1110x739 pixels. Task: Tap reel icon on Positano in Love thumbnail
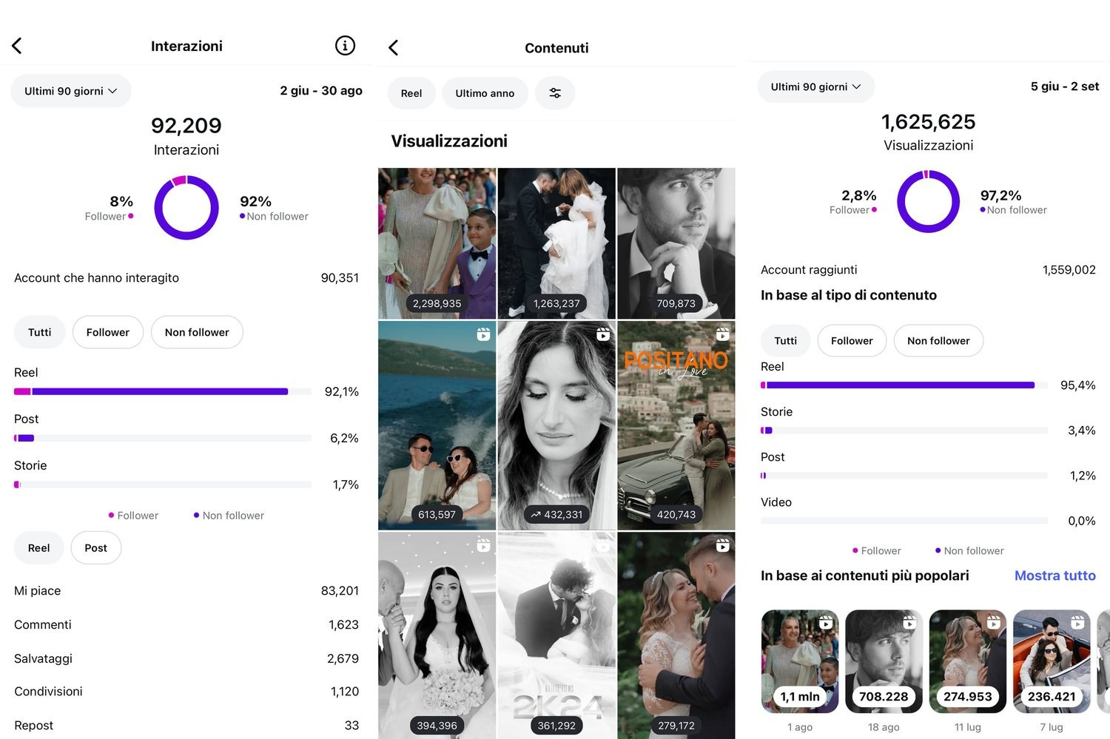point(722,334)
